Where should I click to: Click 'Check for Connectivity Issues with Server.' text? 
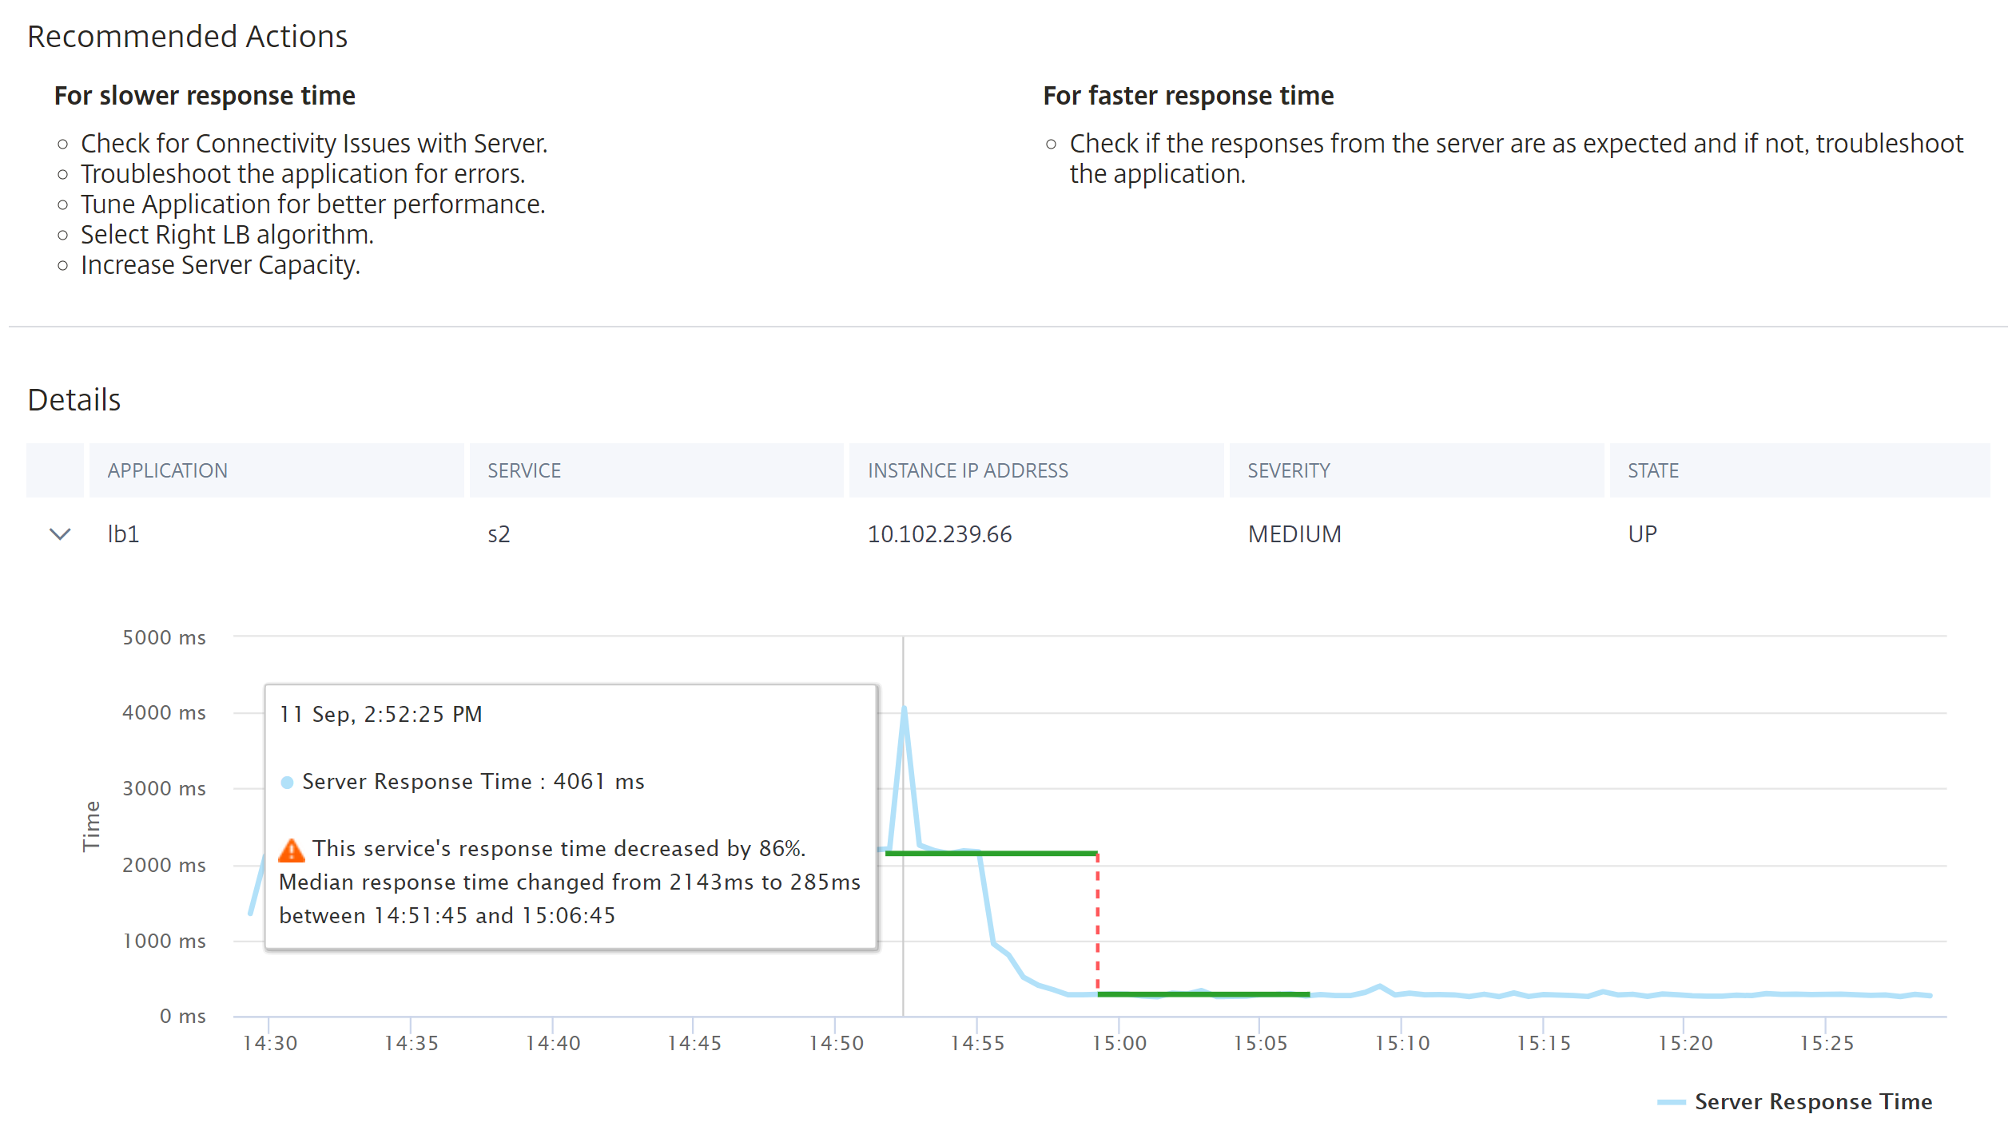(x=314, y=144)
